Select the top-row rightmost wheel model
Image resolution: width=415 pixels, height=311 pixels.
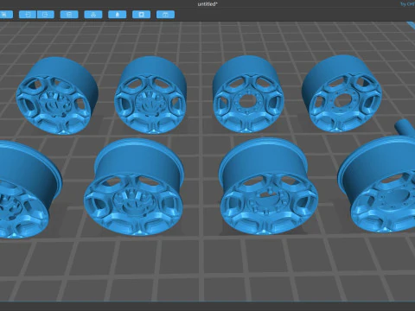pyautogui.click(x=342, y=94)
